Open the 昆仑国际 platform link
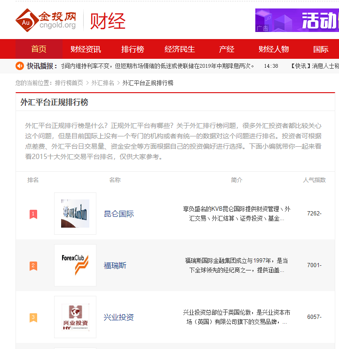The image size is (339, 349). (119, 214)
